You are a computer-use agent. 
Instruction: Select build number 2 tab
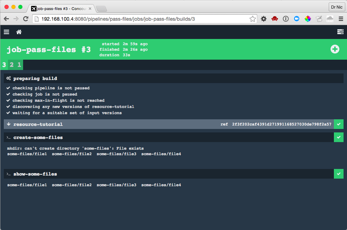pyautogui.click(x=12, y=65)
